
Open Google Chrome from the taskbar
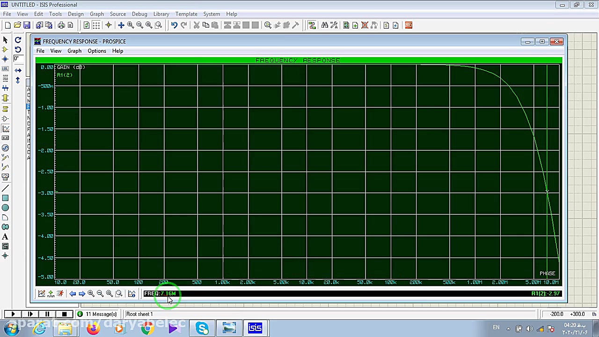point(147,328)
